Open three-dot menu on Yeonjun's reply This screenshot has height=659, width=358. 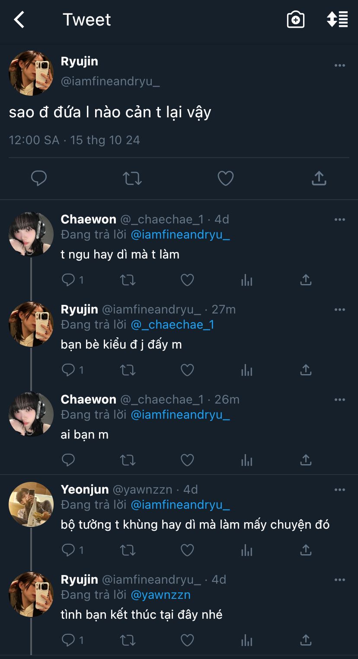[340, 490]
